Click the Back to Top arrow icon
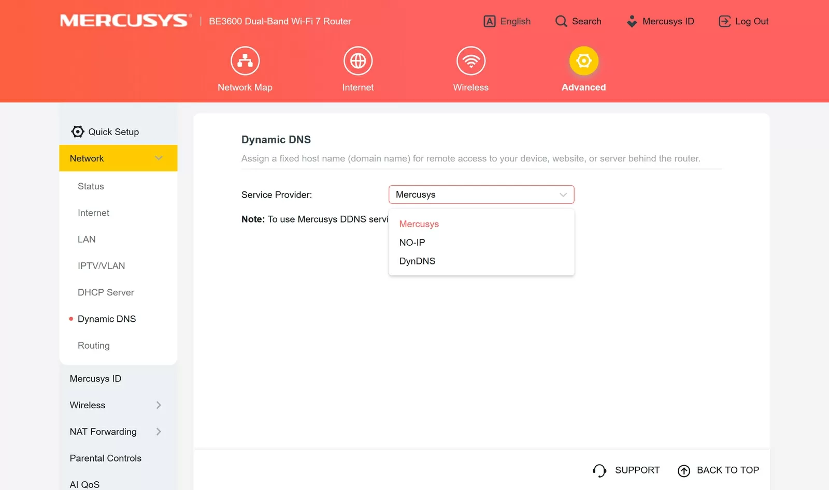829x490 pixels. (684, 470)
